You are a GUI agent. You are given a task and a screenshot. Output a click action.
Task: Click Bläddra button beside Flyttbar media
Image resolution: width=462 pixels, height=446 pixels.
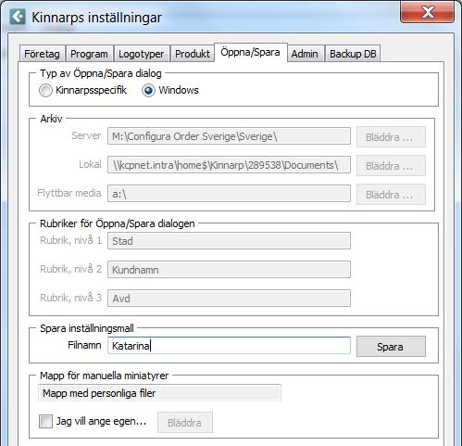[x=391, y=195]
